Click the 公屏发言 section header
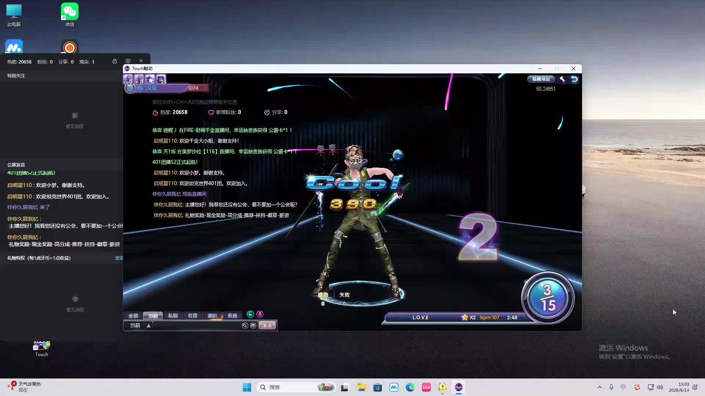705x396 pixels. point(16,165)
